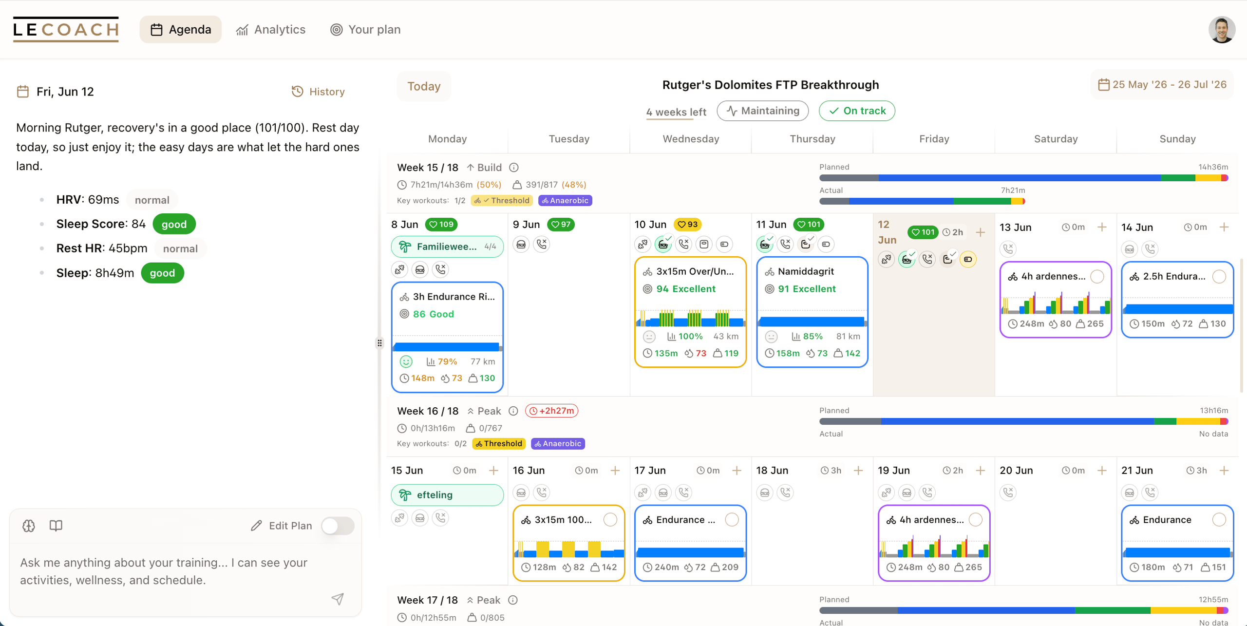
Task: Add an activity on 18 Jun
Action: 859,471
